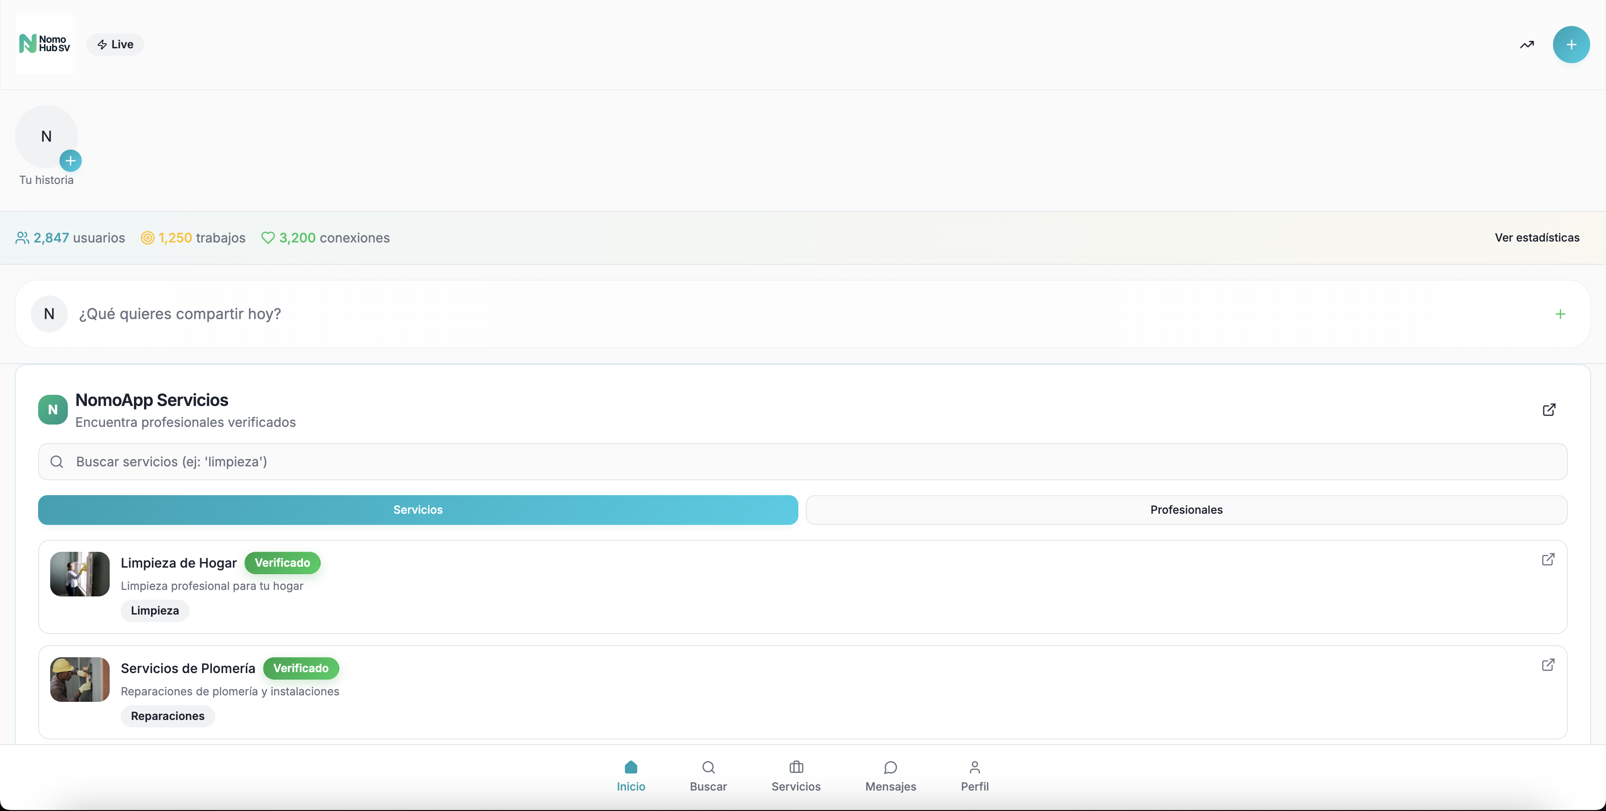Viewport: 1606px width, 811px height.
Task: Click the NomoHub SV logo
Action: point(45,44)
